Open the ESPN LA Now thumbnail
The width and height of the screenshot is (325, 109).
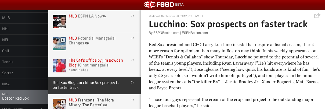coord(59,21)
